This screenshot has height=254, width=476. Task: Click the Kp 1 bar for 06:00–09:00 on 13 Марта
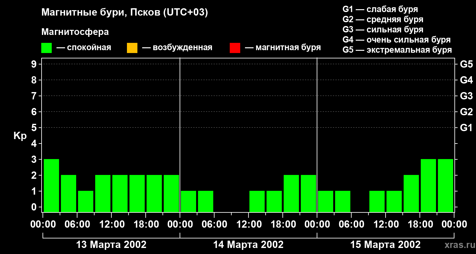pos(86,201)
